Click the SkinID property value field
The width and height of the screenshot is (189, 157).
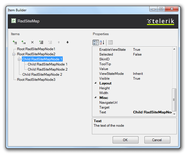click(x=152, y=59)
